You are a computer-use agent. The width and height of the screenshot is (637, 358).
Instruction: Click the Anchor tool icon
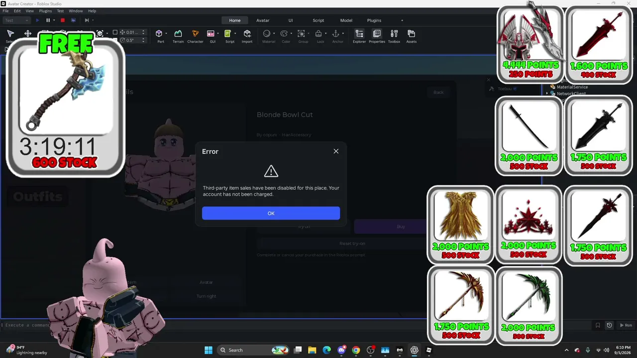pos(335,33)
